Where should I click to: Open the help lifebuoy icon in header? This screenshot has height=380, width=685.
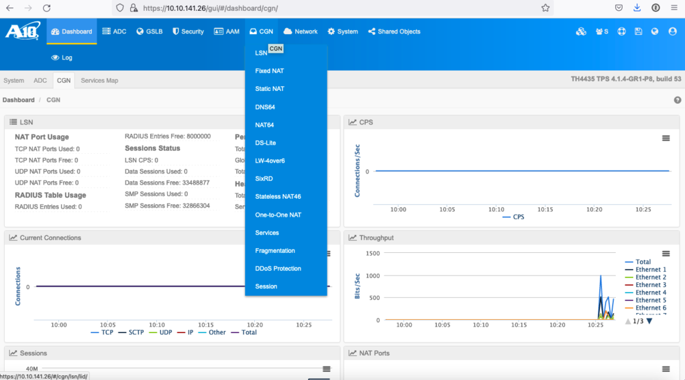(622, 31)
